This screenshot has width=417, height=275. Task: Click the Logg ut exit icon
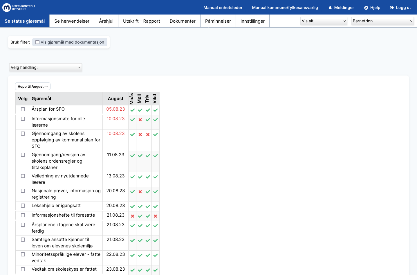(392, 8)
